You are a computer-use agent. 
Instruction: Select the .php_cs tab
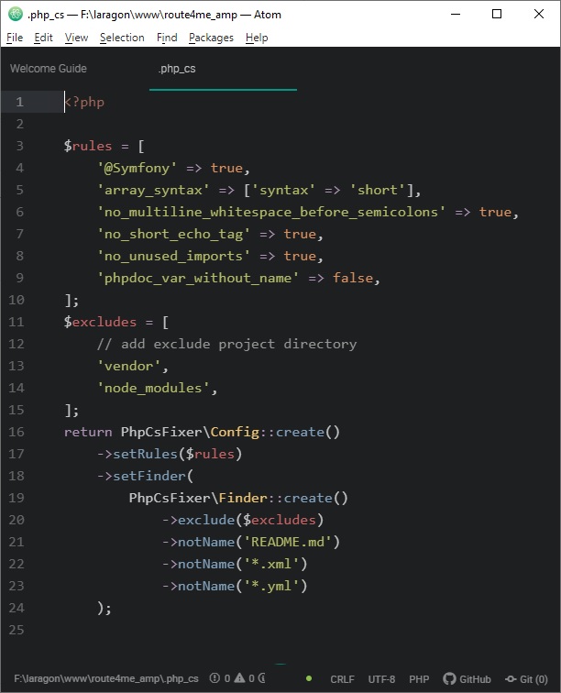(177, 69)
